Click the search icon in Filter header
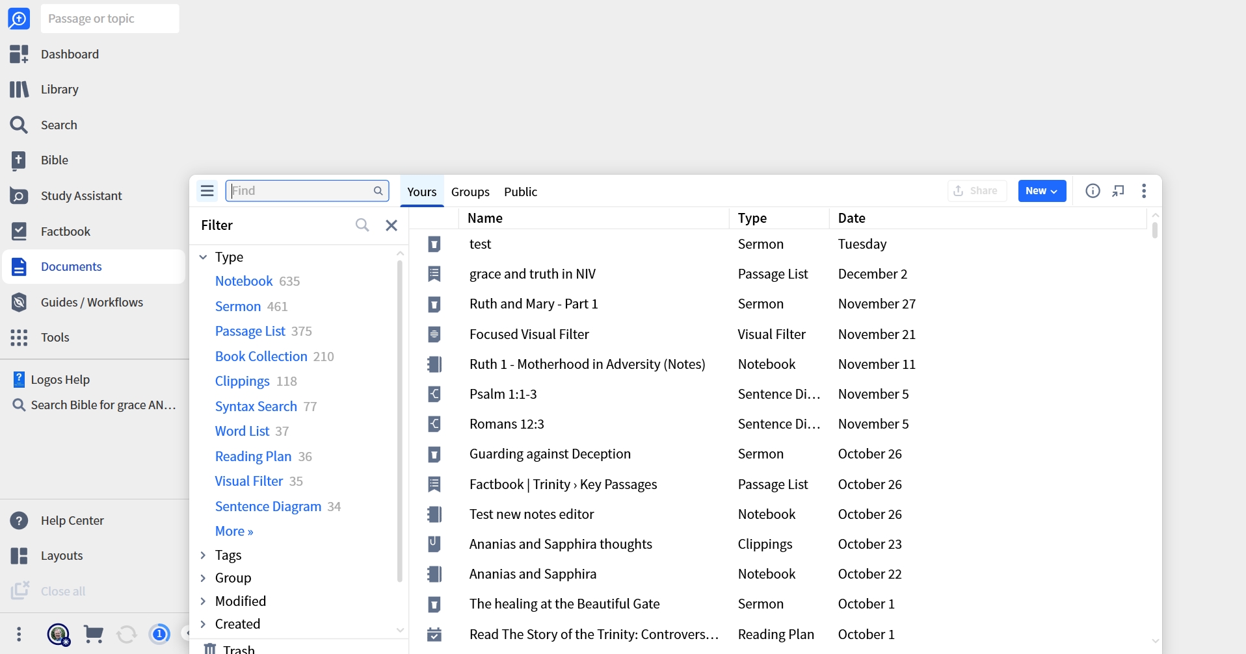Screen dimensions: 1246x654 362,225
